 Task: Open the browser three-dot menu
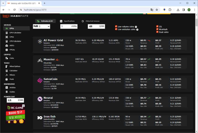pos(195,10)
